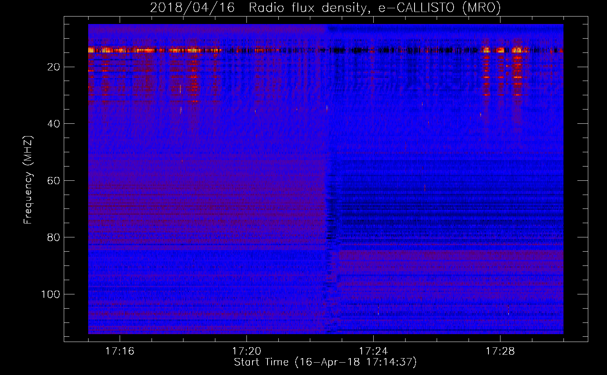The width and height of the screenshot is (607, 375).
Task: Click the 60 MHz frequency tick label
Action: click(x=54, y=181)
